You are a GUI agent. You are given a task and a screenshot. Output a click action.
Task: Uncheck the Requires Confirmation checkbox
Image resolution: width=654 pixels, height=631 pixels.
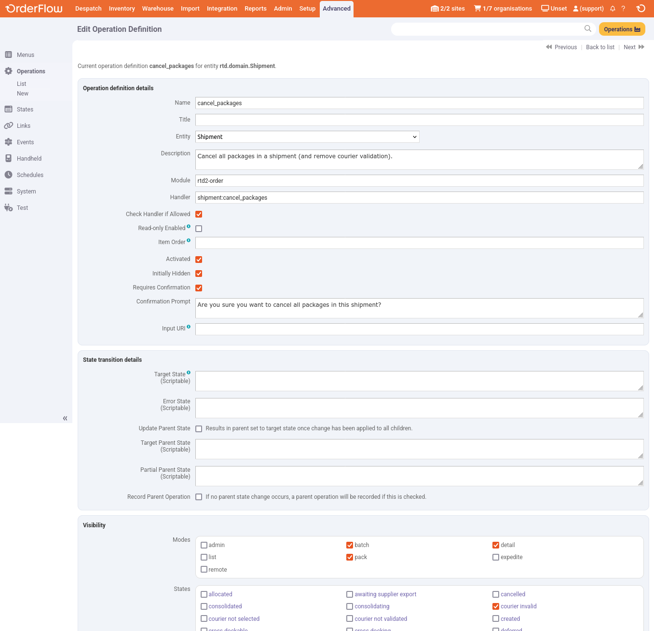click(x=199, y=288)
